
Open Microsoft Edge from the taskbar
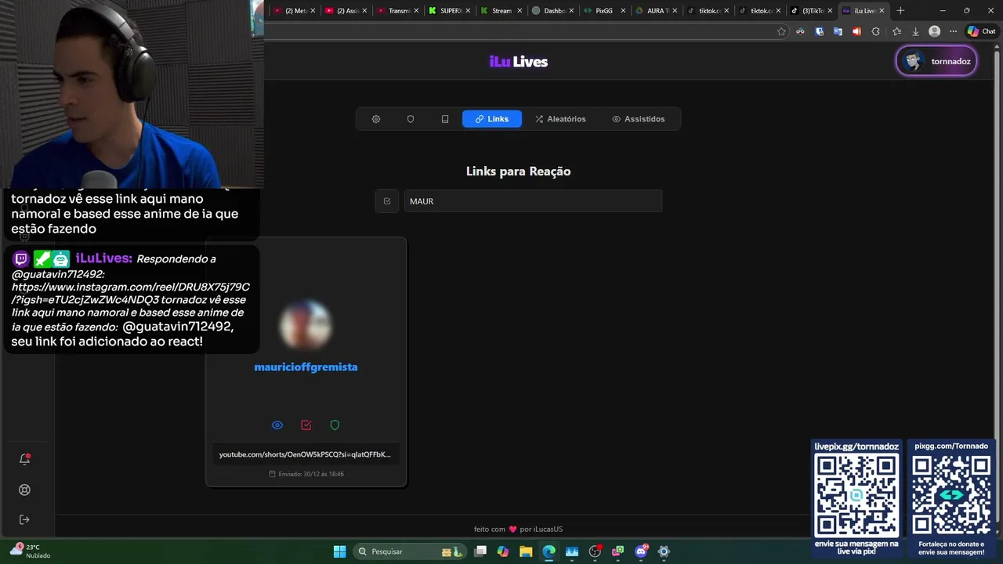(549, 551)
